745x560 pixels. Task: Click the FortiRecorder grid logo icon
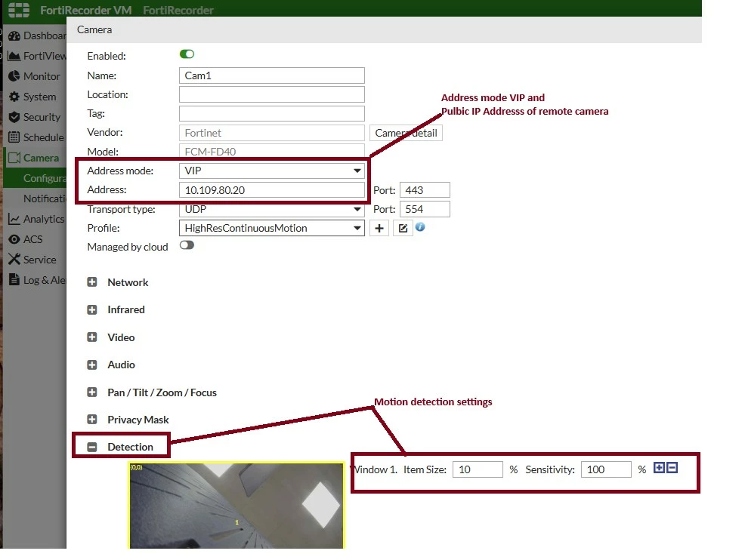(x=19, y=10)
